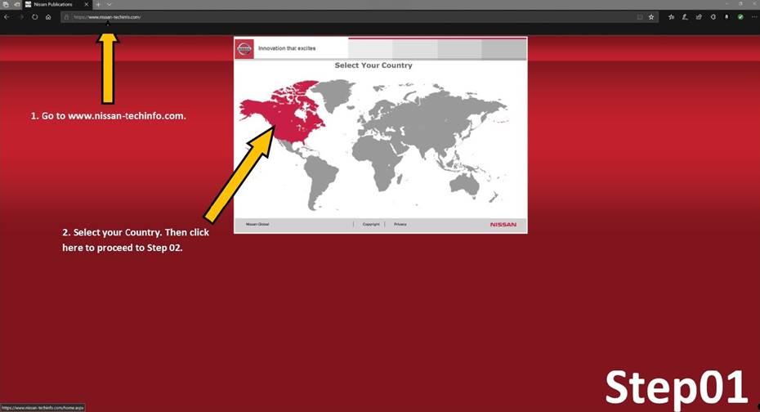Open a new browser tab

coord(98,4)
